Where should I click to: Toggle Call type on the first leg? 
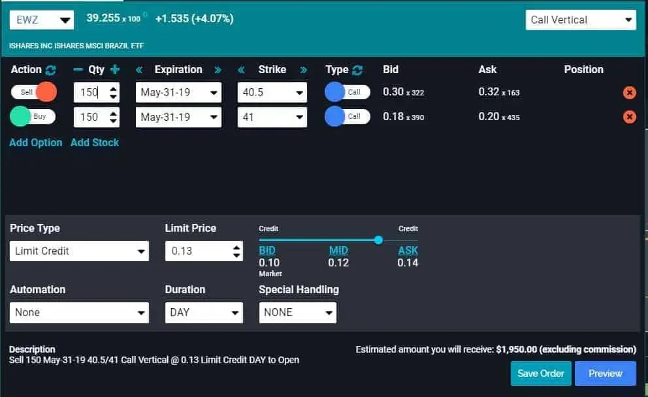pyautogui.click(x=348, y=91)
